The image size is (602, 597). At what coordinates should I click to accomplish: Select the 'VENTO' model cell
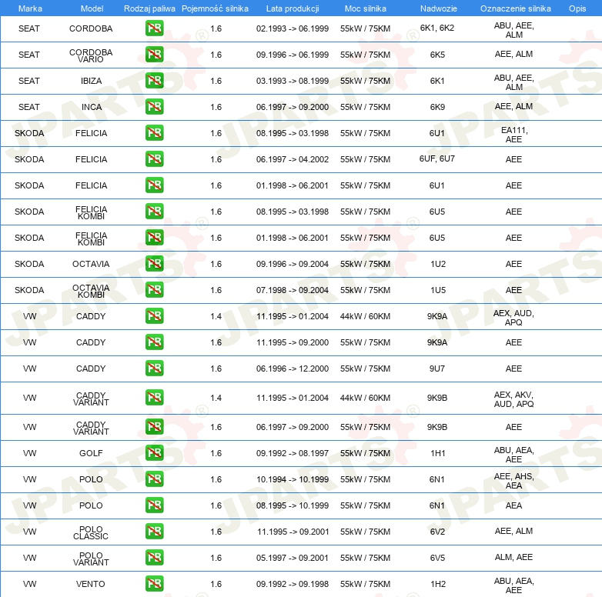click(91, 584)
